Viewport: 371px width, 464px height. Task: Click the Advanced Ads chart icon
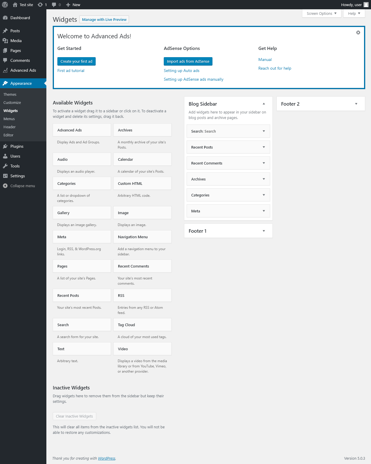coord(5,70)
